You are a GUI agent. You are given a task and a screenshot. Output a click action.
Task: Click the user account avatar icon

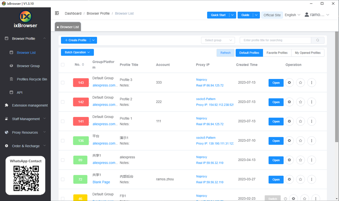pyautogui.click(x=306, y=15)
